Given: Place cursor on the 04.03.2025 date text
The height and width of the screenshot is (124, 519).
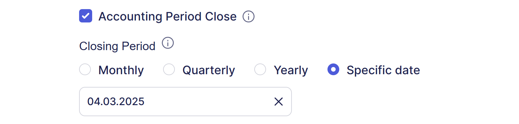Looking at the screenshot, I should coord(116,102).
